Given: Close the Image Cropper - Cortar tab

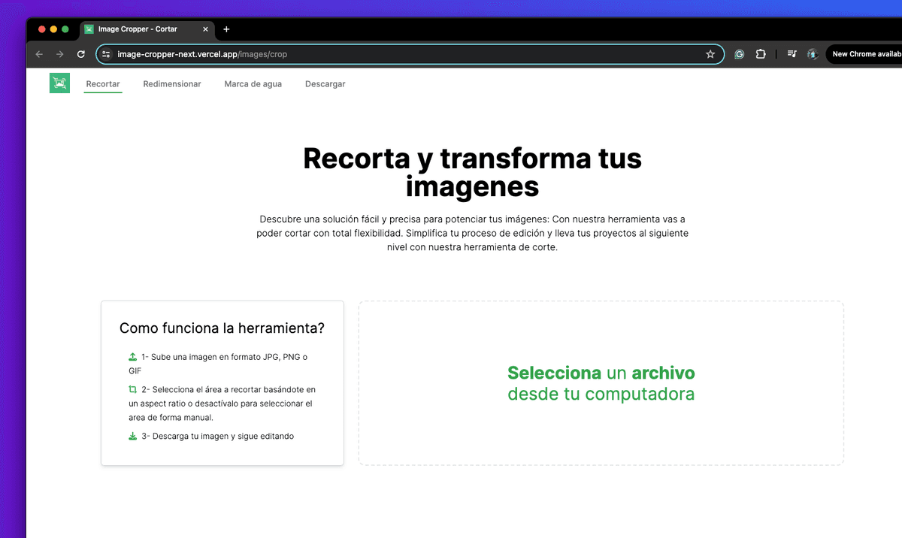Looking at the screenshot, I should (x=204, y=29).
